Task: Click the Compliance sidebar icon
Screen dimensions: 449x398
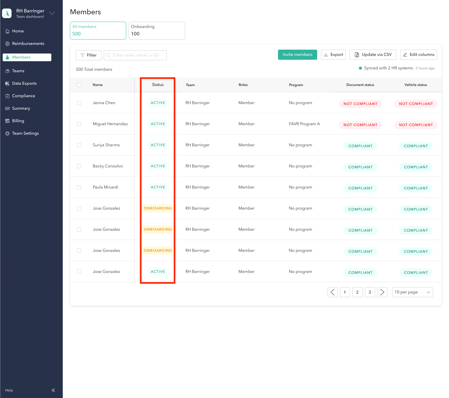Action: [7, 96]
